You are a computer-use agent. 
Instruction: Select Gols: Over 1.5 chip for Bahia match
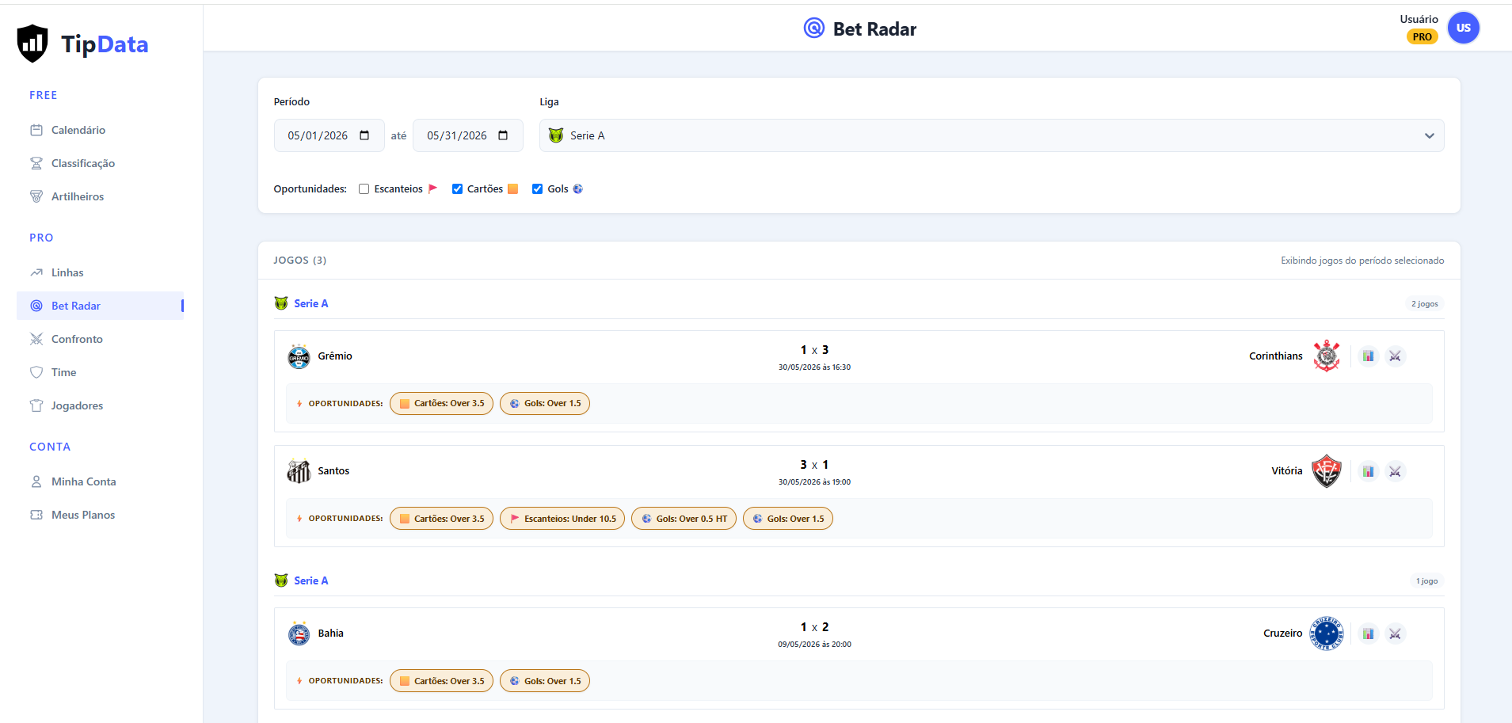[544, 681]
